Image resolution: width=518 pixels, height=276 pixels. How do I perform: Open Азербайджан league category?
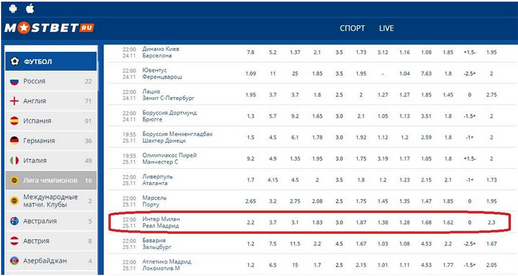click(45, 260)
